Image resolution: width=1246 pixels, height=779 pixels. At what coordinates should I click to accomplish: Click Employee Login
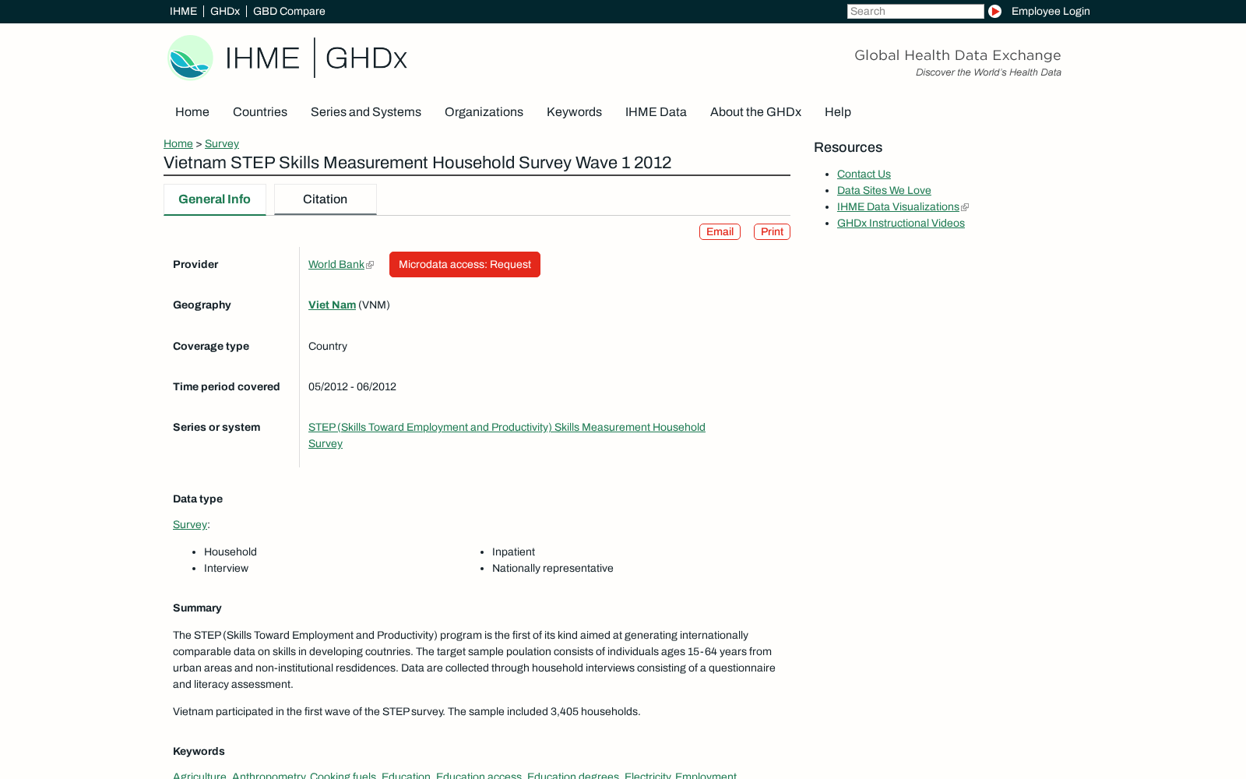pos(1051,11)
